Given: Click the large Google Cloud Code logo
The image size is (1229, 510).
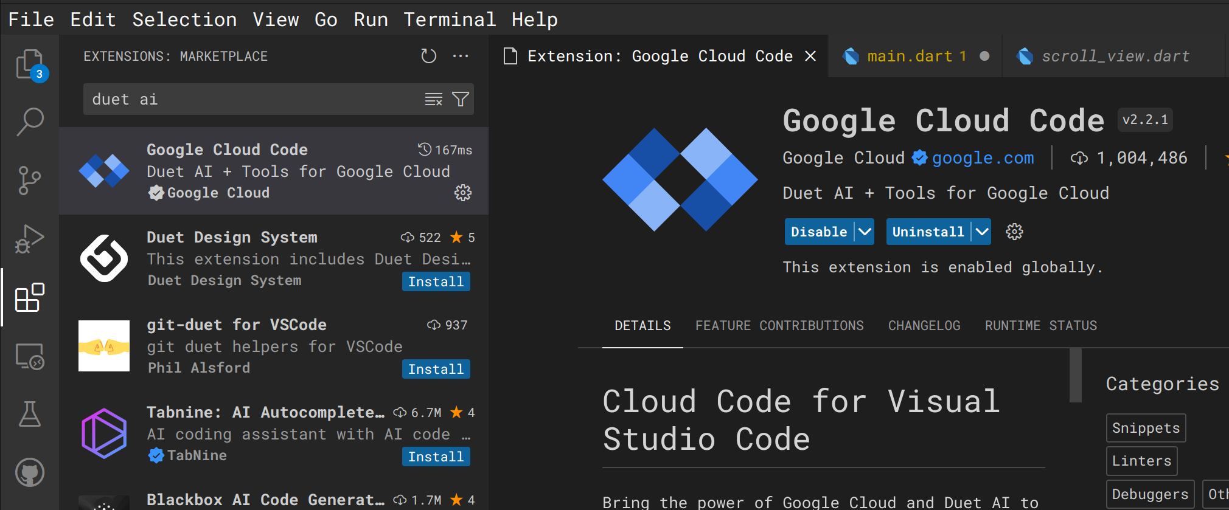Looking at the screenshot, I should click(680, 179).
